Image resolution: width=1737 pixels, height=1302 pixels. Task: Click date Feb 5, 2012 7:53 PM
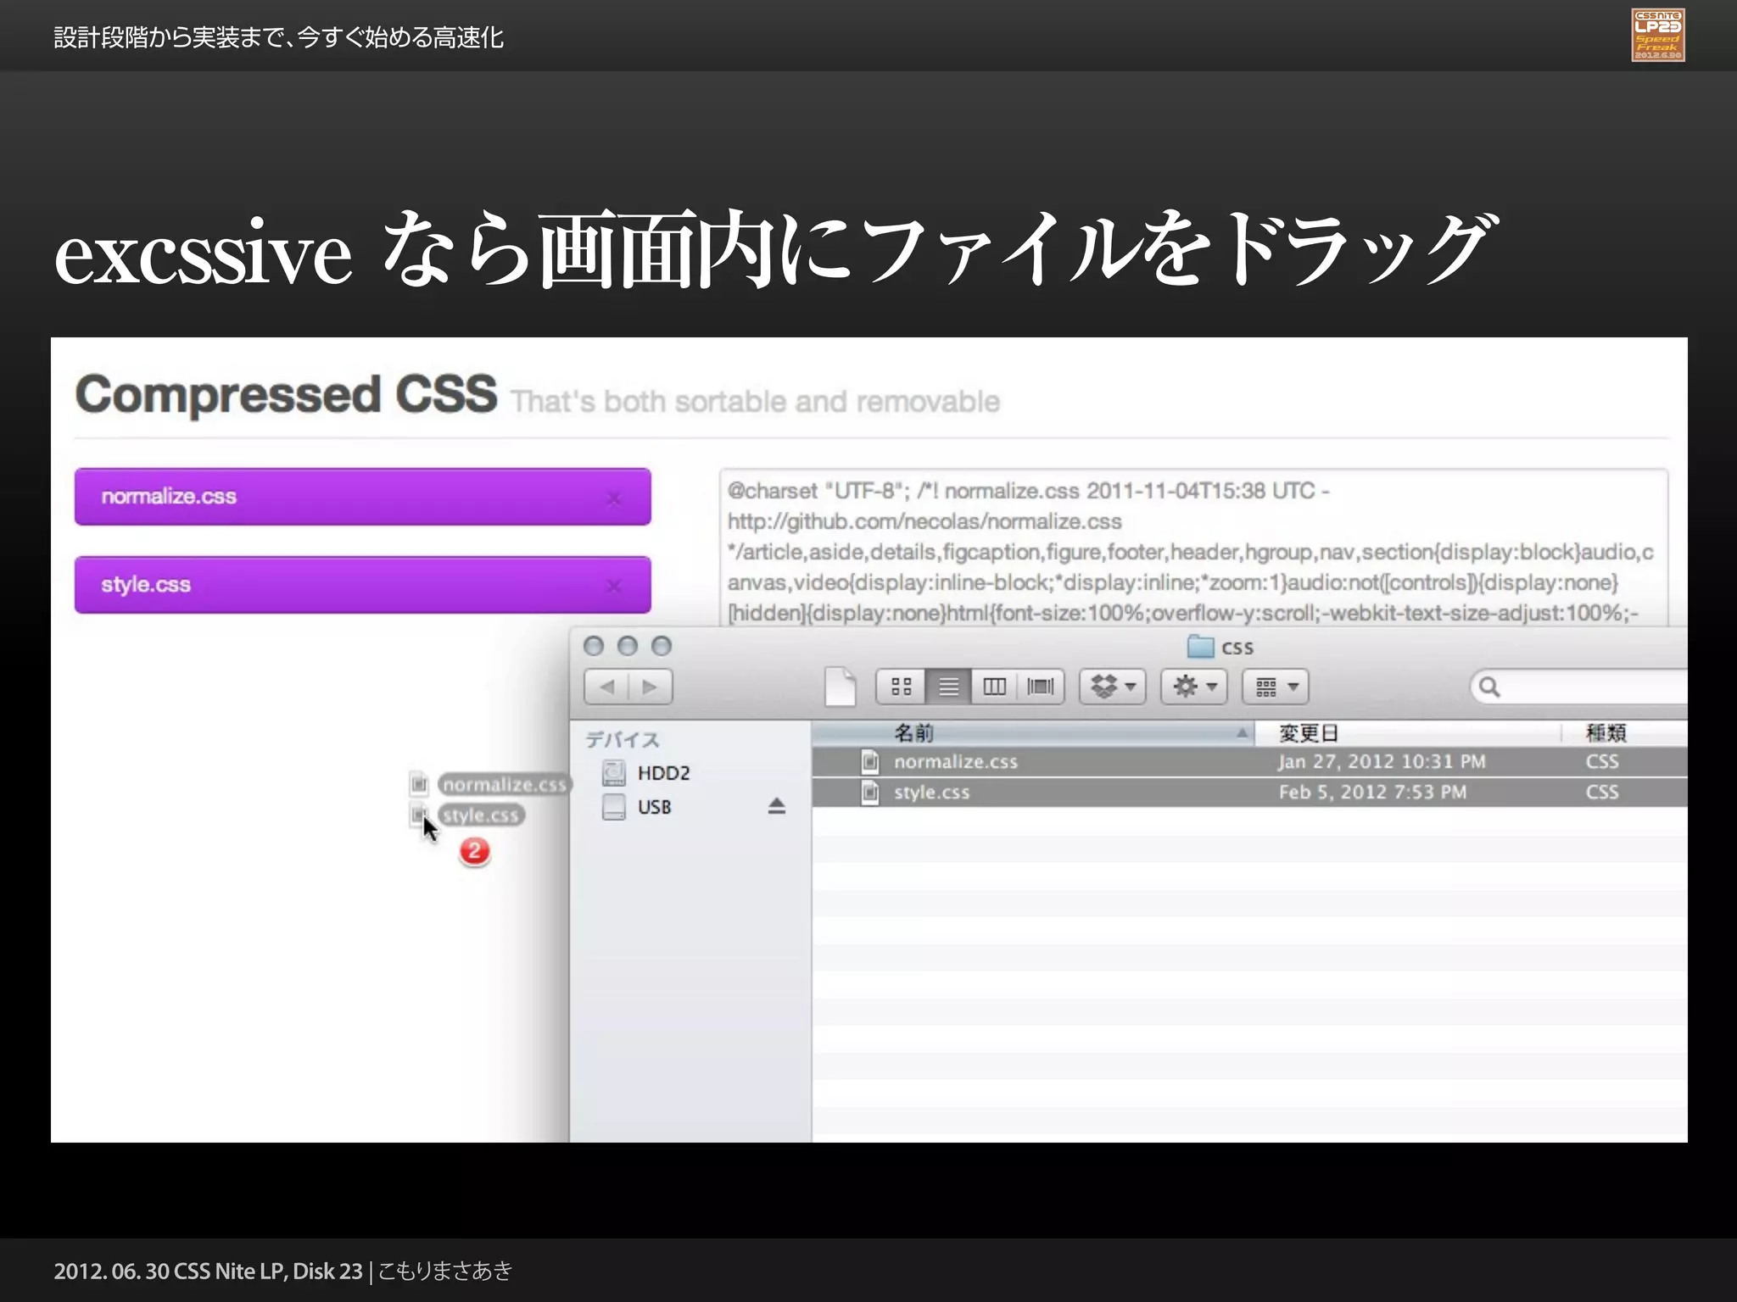click(1372, 792)
